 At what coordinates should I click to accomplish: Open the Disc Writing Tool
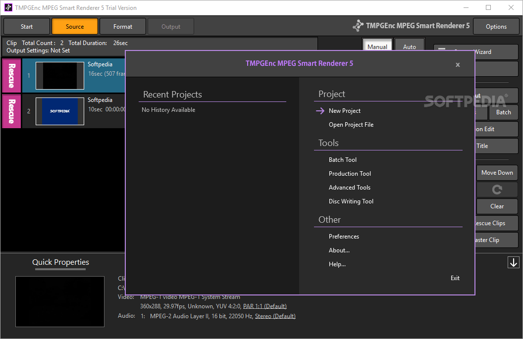click(351, 201)
